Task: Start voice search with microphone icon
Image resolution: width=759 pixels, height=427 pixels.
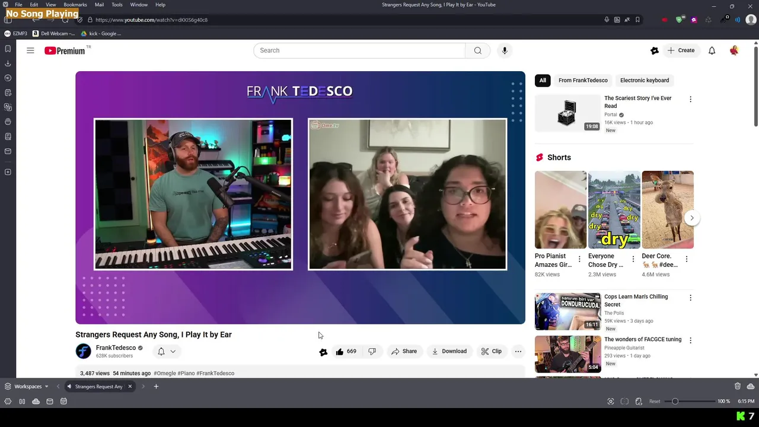Action: click(x=505, y=50)
